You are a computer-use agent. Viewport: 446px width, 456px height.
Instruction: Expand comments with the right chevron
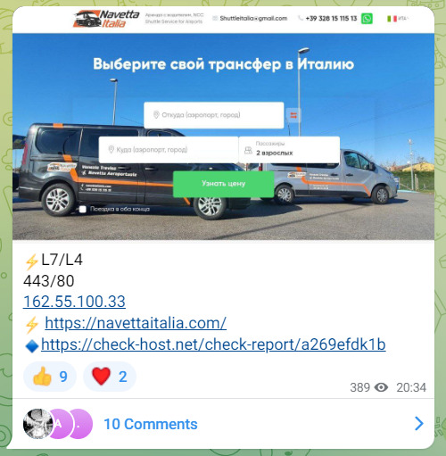point(419,424)
